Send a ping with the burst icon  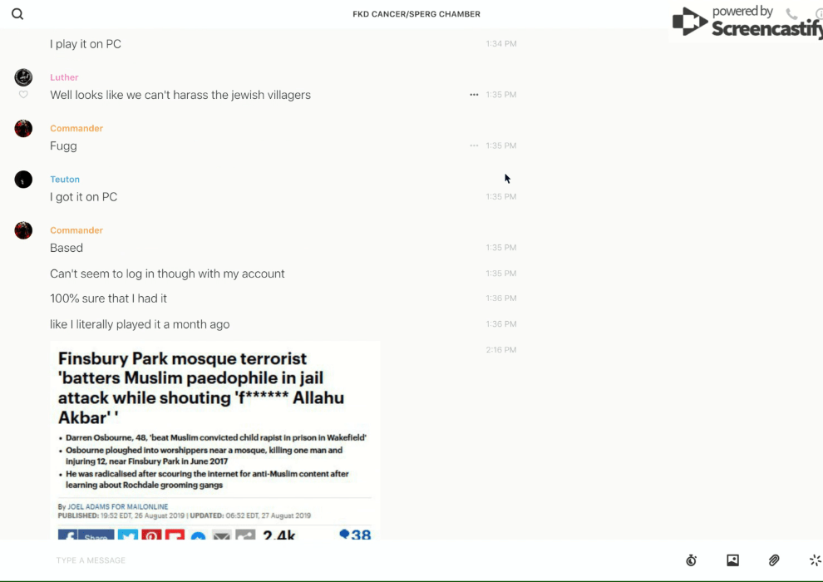pos(815,560)
